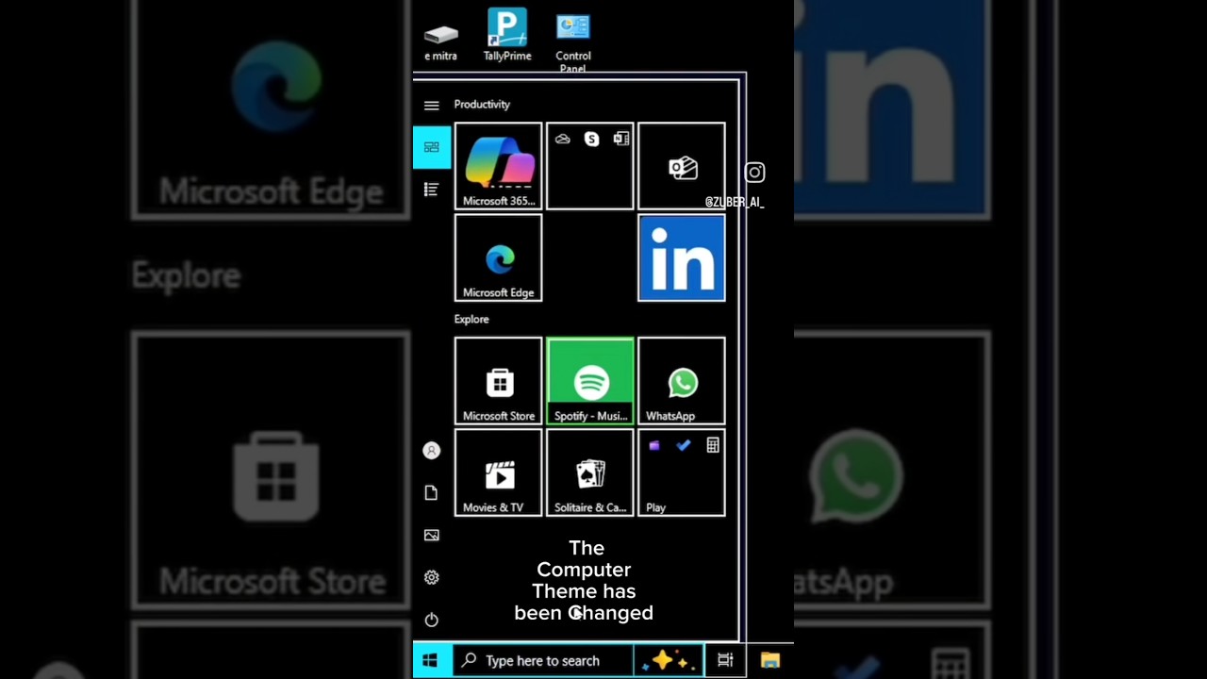The width and height of the screenshot is (1207, 679).
Task: Open the Microsoft 365 tile
Action: coord(498,166)
